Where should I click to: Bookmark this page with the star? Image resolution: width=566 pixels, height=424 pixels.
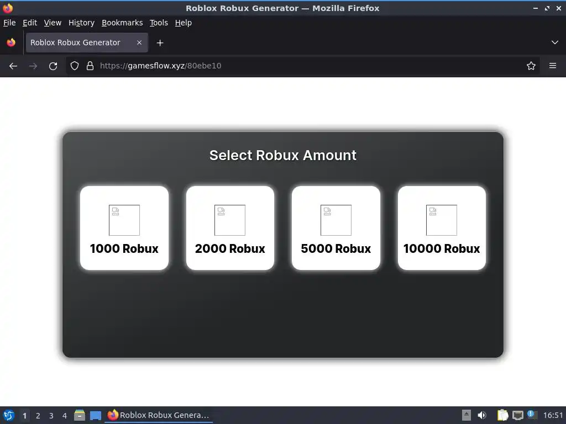tap(531, 66)
